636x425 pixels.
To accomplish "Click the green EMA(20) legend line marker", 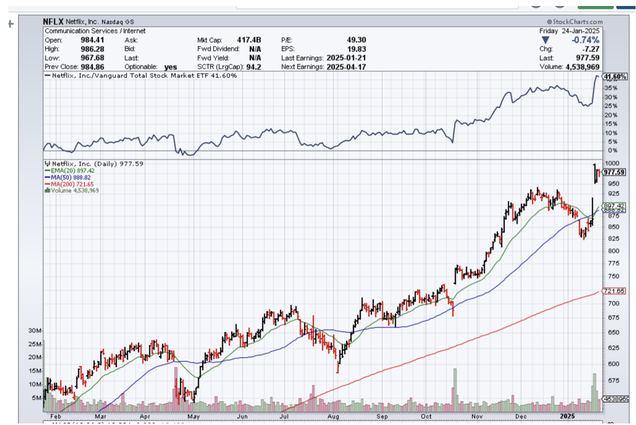I will tap(47, 170).
